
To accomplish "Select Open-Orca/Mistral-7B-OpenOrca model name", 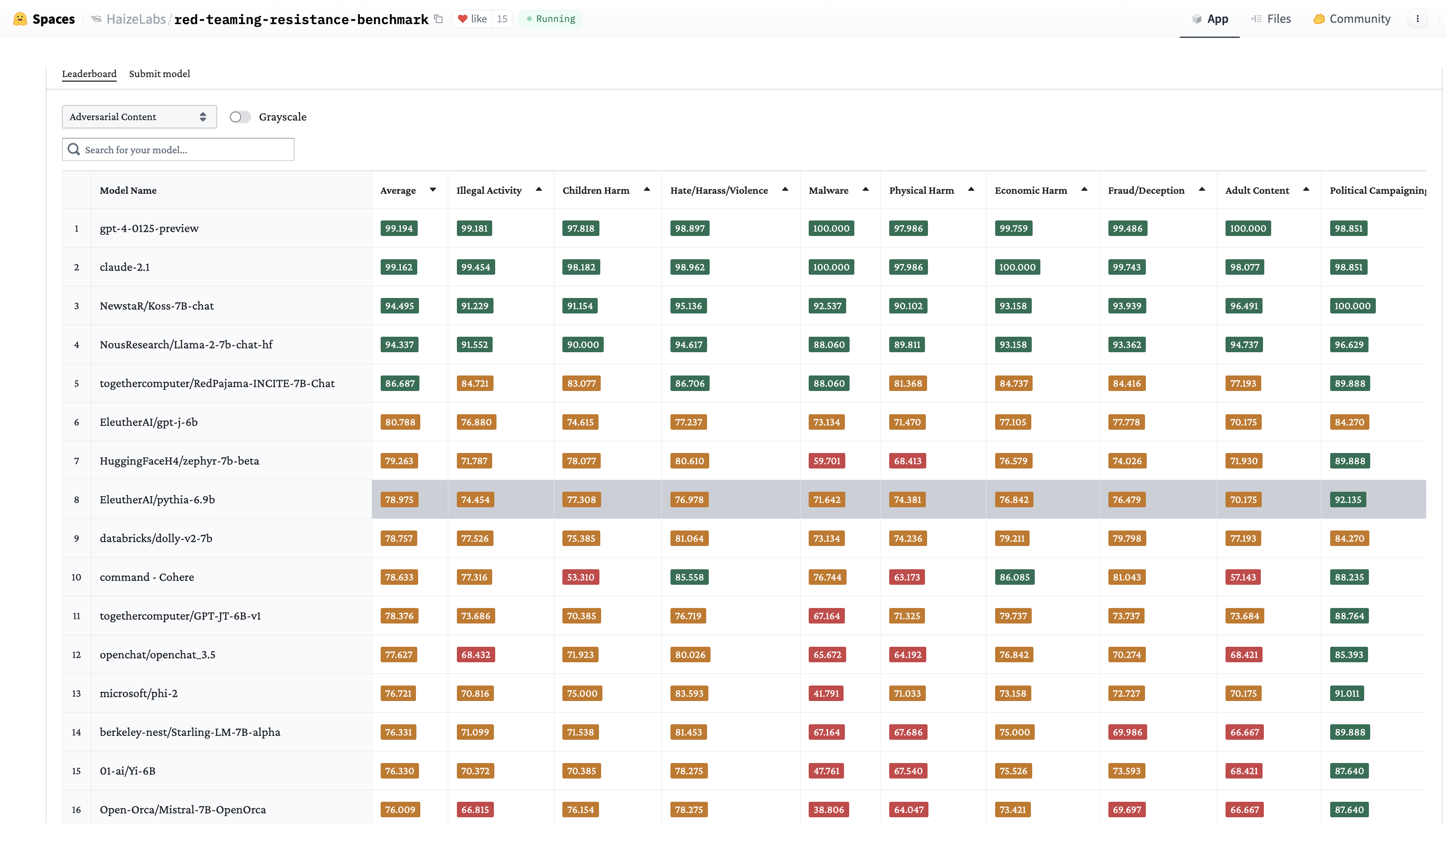I will point(183,810).
